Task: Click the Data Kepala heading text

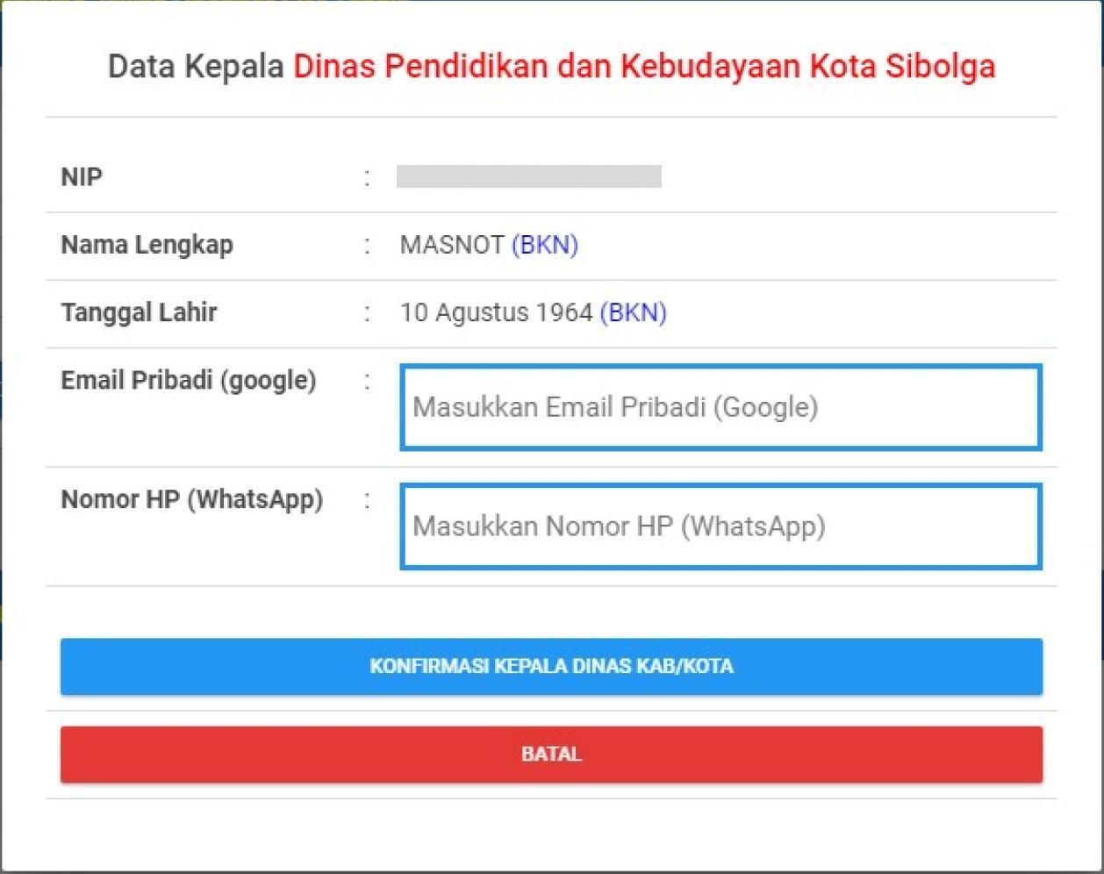Action: coord(196,67)
